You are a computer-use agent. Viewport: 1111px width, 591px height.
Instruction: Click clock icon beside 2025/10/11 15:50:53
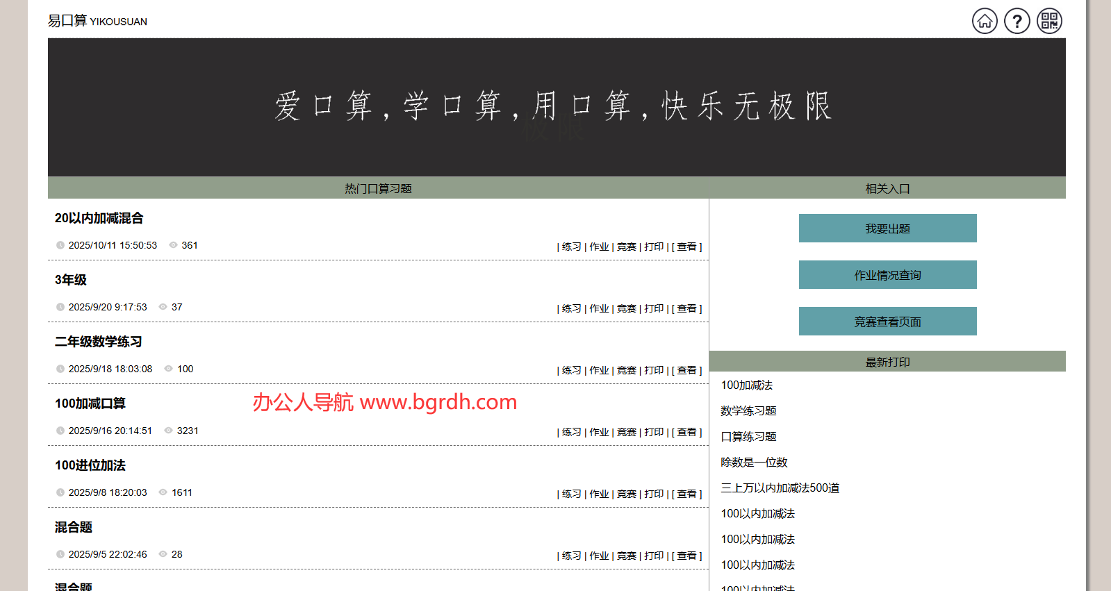(60, 245)
